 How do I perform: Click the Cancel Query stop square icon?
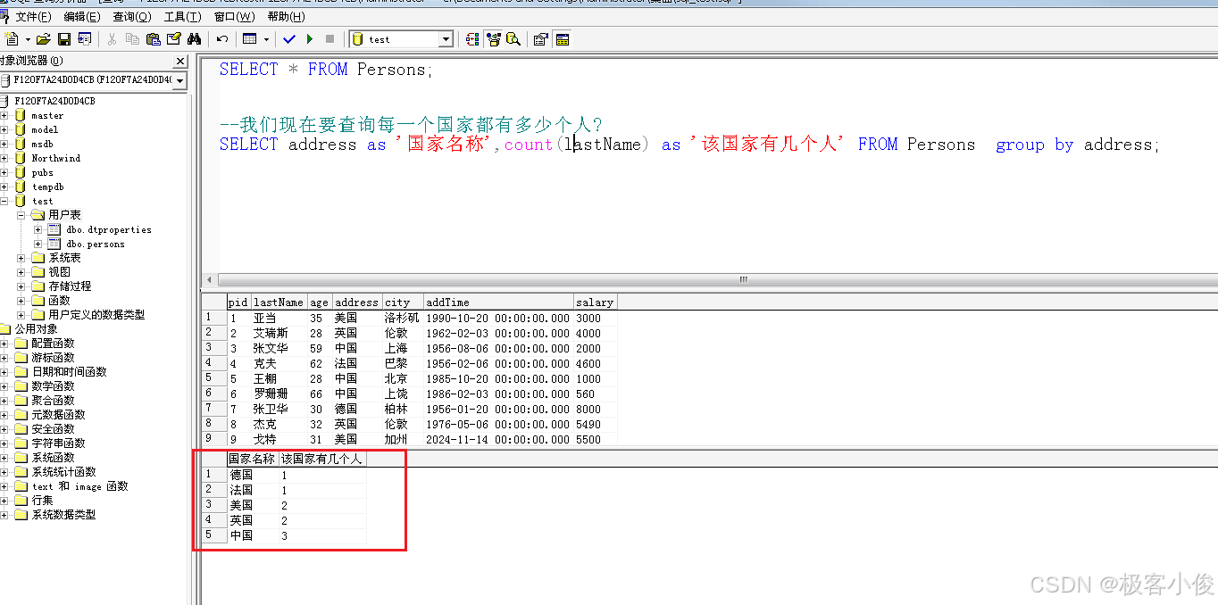click(330, 39)
